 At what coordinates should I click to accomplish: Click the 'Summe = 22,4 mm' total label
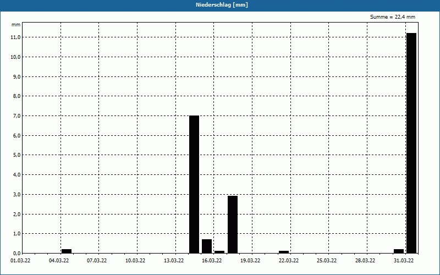tap(393, 17)
